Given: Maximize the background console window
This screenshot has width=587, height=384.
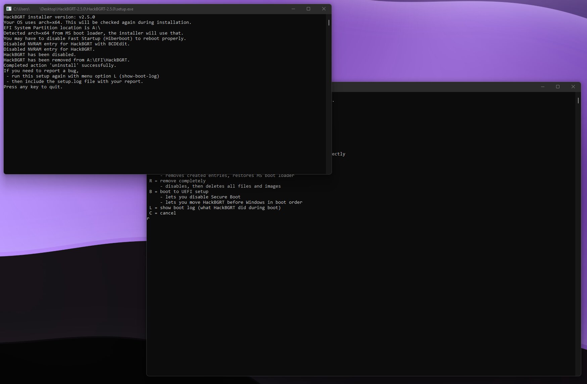Looking at the screenshot, I should tap(558, 87).
